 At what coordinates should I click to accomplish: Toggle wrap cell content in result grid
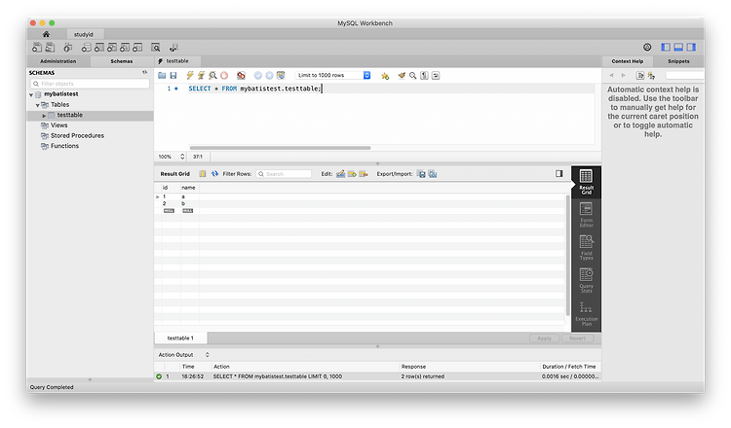point(203,174)
